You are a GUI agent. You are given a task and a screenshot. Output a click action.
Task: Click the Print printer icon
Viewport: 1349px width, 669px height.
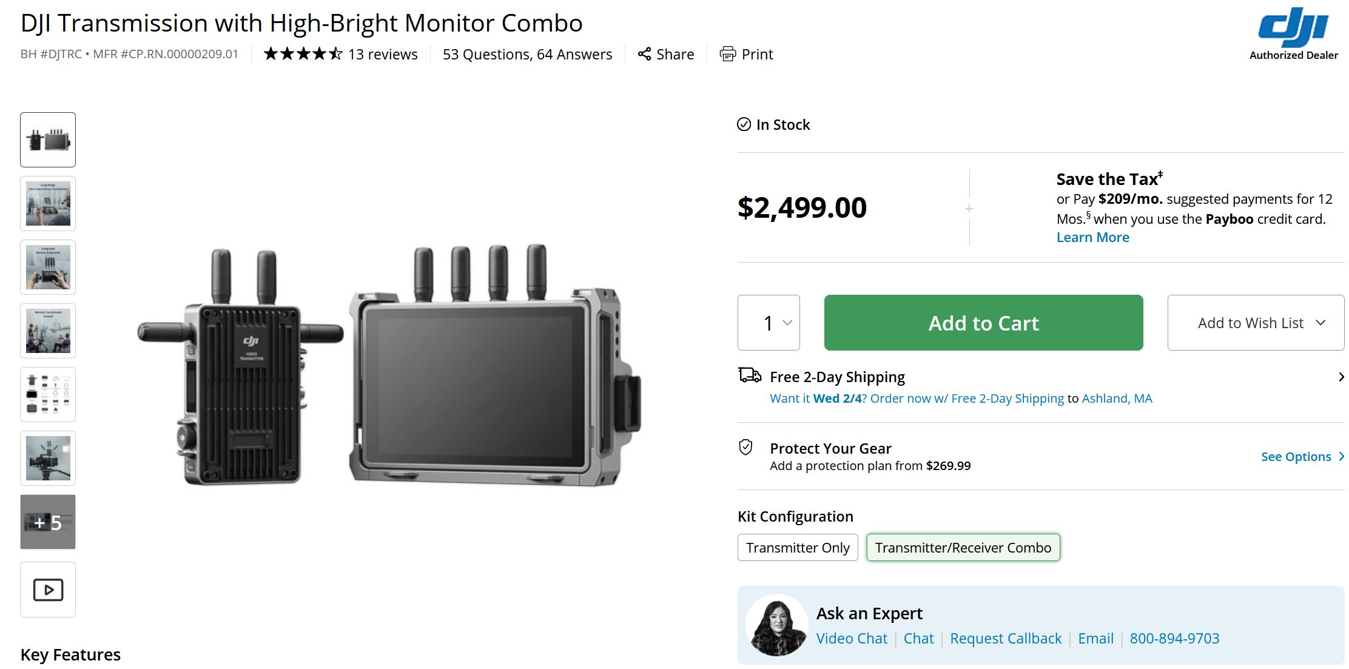click(x=728, y=54)
